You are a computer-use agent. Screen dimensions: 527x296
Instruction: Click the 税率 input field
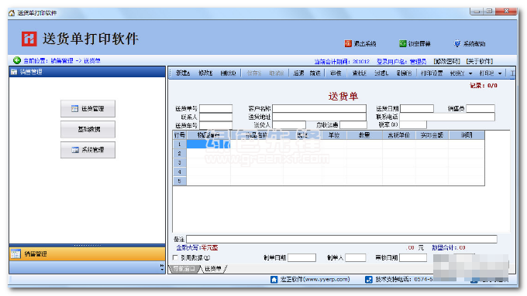click(413, 124)
